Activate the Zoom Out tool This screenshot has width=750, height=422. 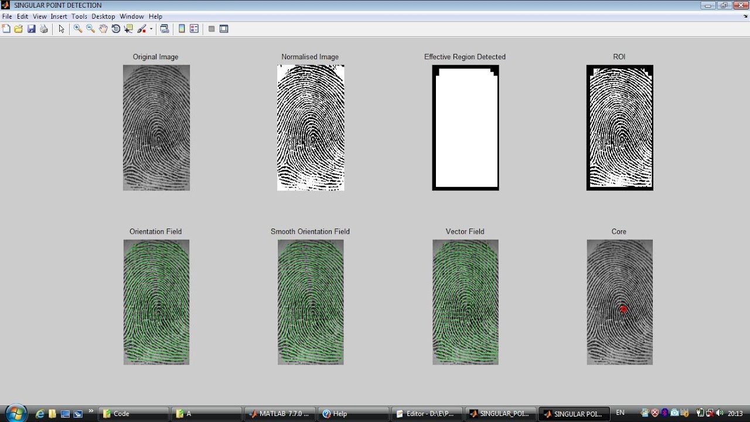click(x=90, y=29)
